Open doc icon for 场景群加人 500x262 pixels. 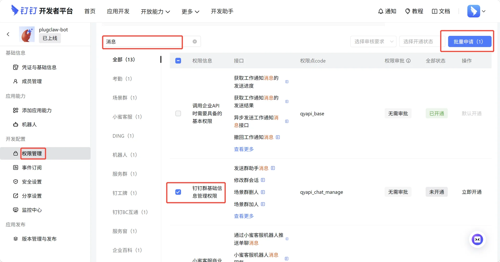(263, 204)
